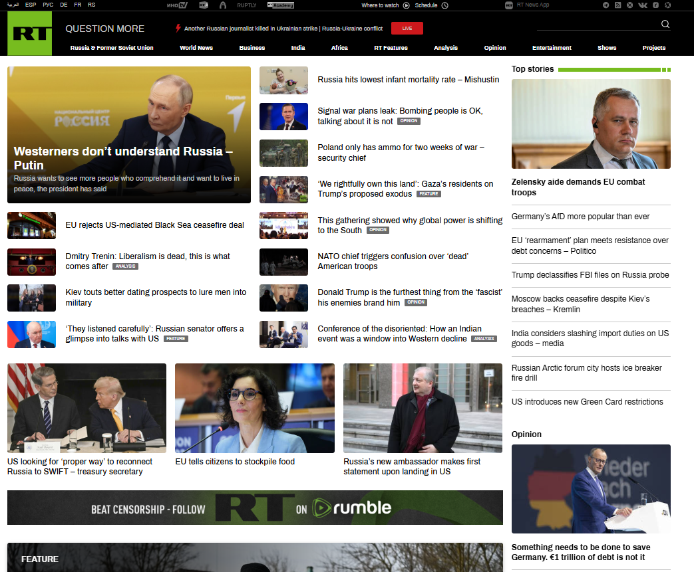Open the ИНОTV logo link
The height and width of the screenshot is (572, 694).
[177, 5]
